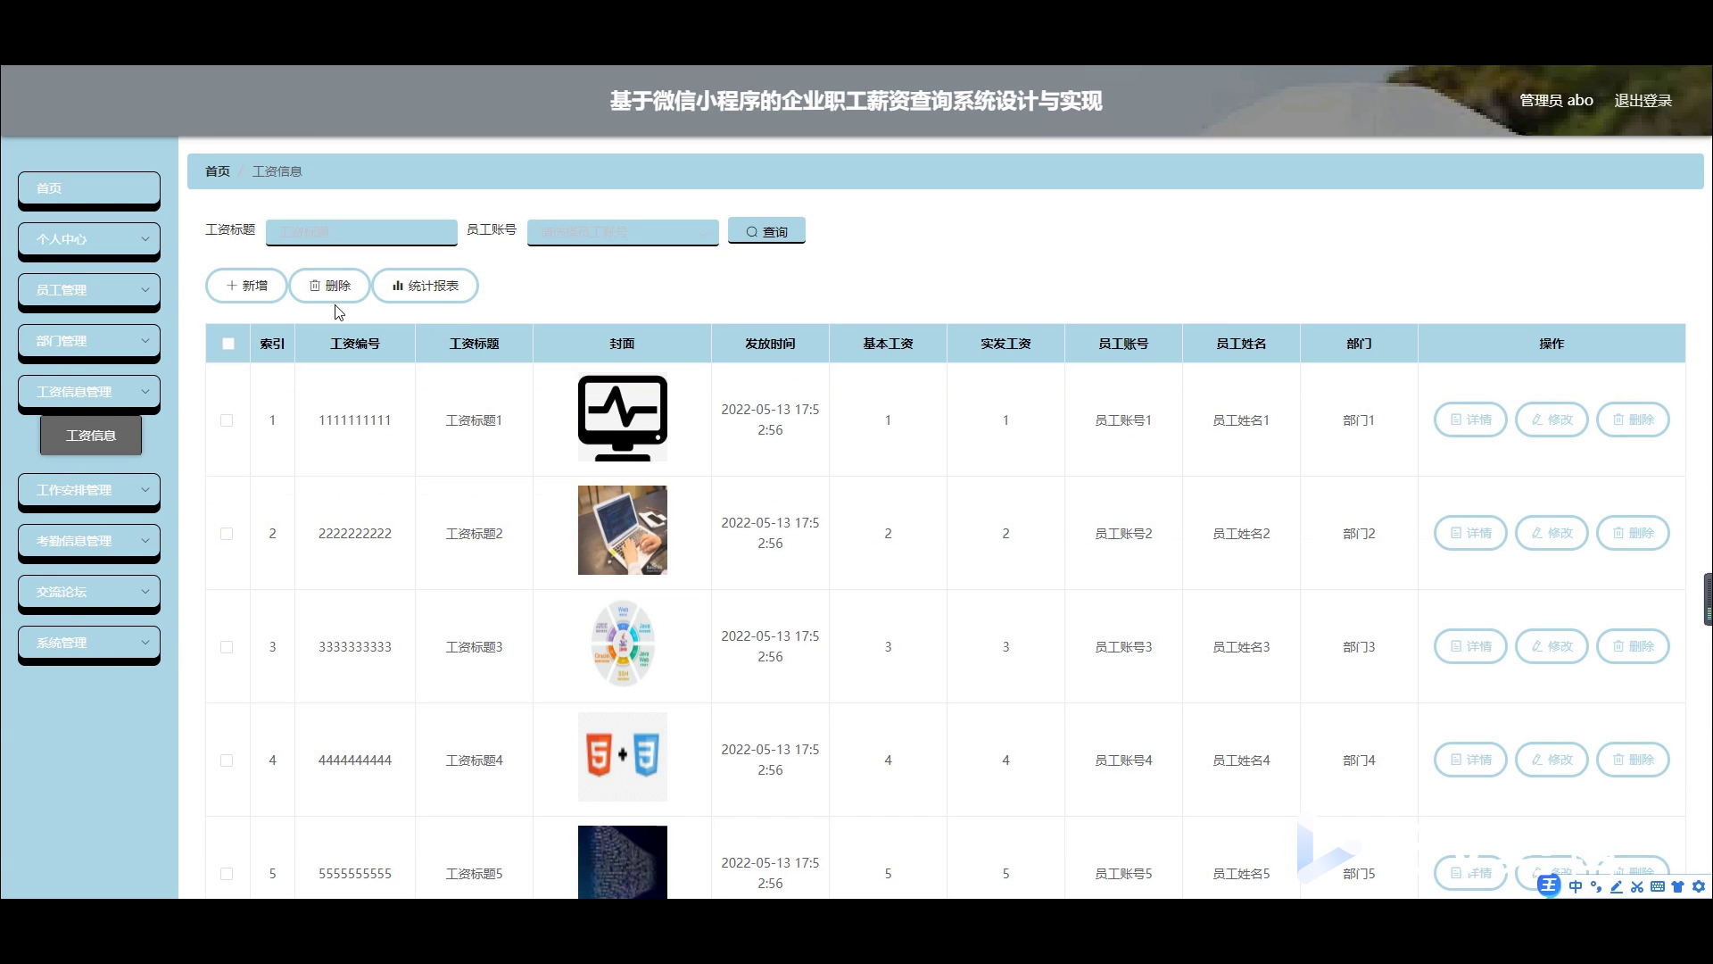Open the monitor cover image of 工资标题1

[x=623, y=418]
